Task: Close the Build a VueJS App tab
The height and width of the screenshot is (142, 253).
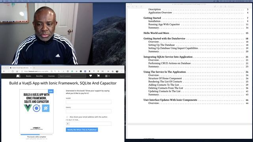Action: pos(31,68)
